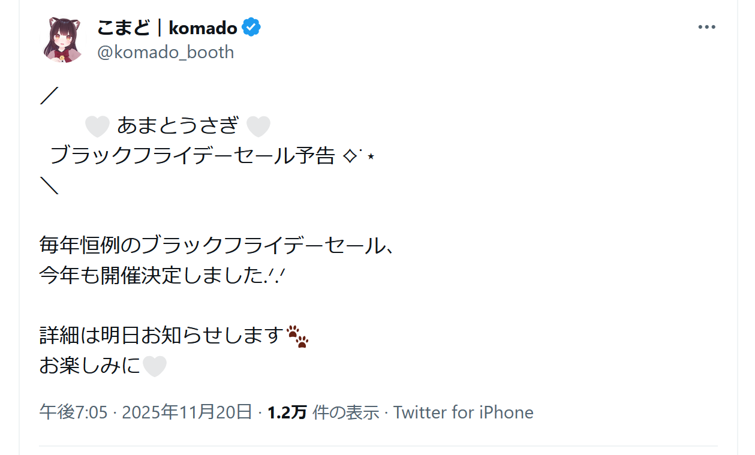Click the 1.2万 件の表示 view count
The height and width of the screenshot is (455, 755).
pyautogui.click(x=323, y=412)
